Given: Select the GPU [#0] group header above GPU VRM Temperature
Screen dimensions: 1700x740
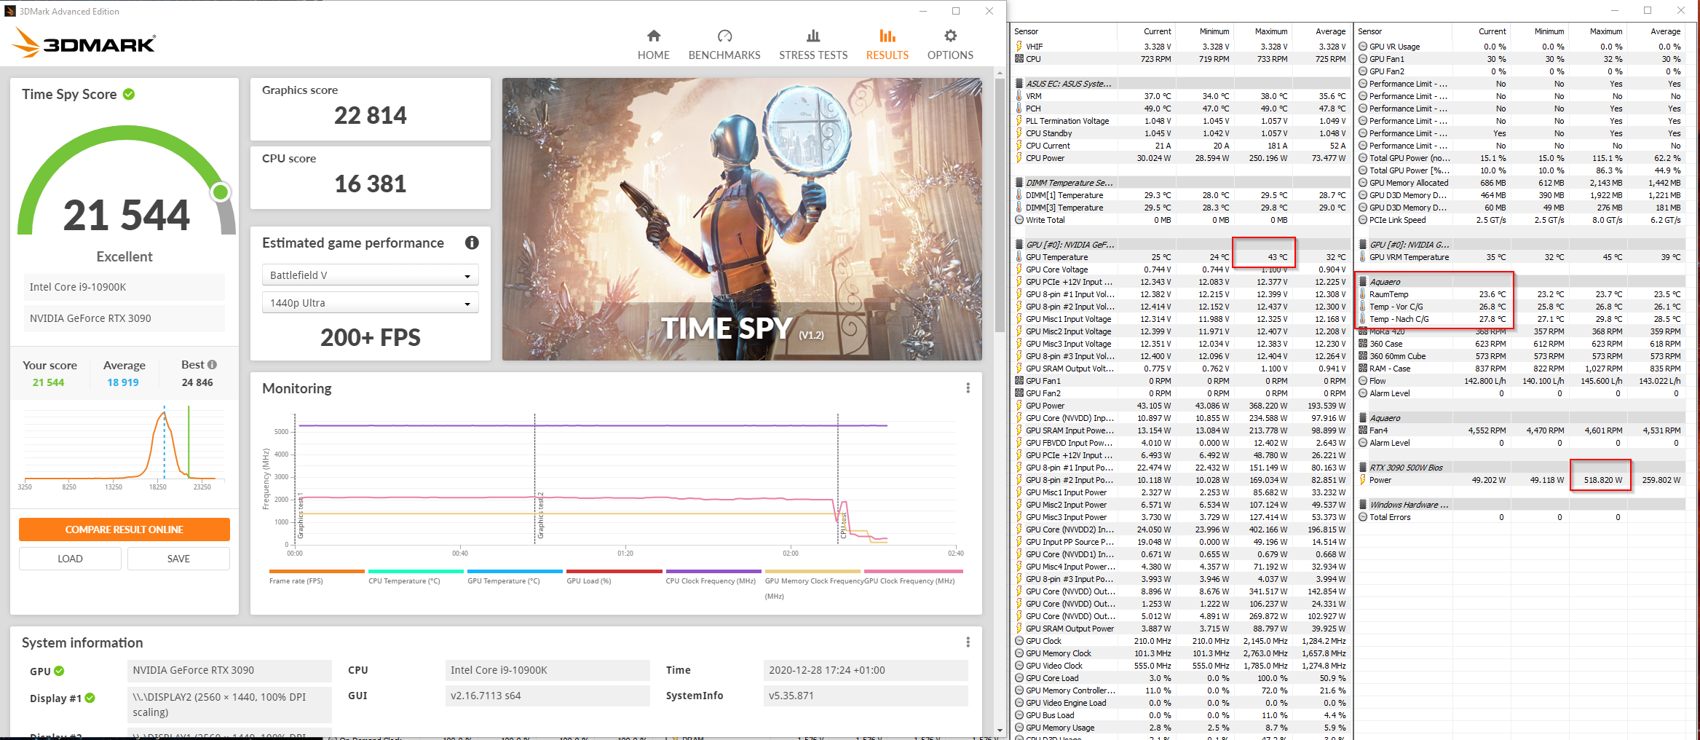Looking at the screenshot, I should pos(1521,245).
